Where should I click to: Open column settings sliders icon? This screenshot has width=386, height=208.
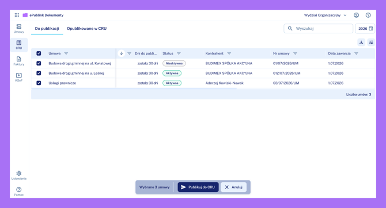click(371, 43)
